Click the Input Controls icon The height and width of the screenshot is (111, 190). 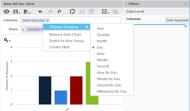click(x=91, y=12)
